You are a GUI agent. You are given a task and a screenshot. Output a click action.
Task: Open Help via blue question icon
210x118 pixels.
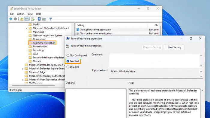39,19
